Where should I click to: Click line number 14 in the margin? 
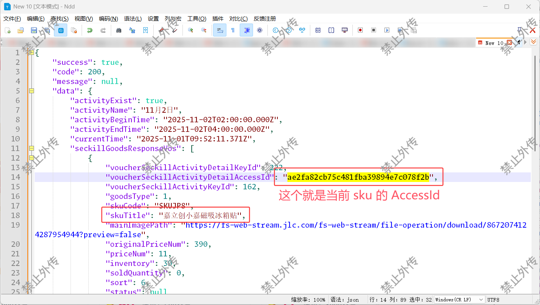tap(16, 177)
